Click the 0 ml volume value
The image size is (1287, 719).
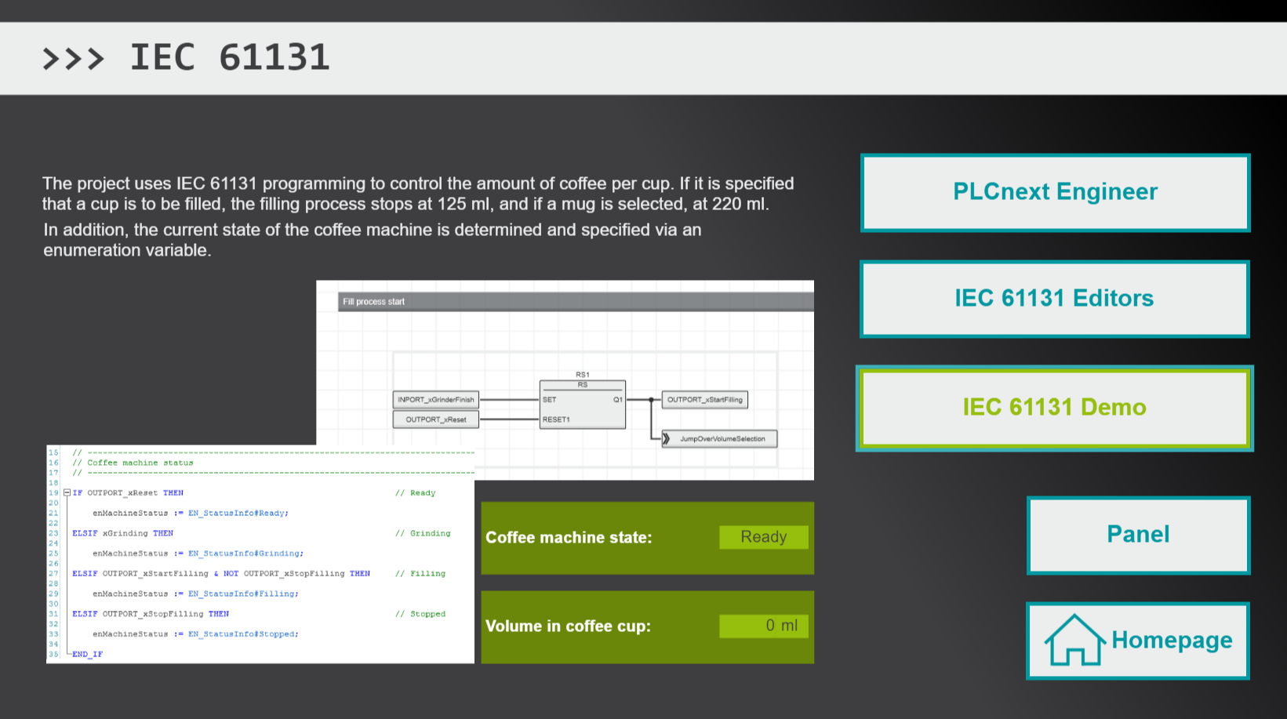click(x=763, y=626)
